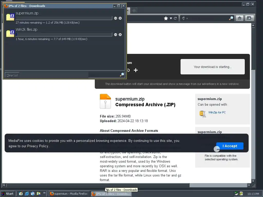This screenshot has height=197, width=263.
Task: Click the first Quick Launch icon
Action: (21, 194)
